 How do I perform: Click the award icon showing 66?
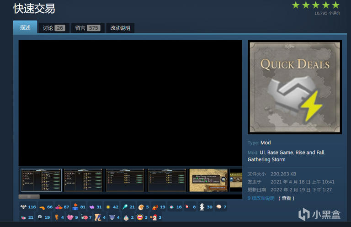(42, 207)
